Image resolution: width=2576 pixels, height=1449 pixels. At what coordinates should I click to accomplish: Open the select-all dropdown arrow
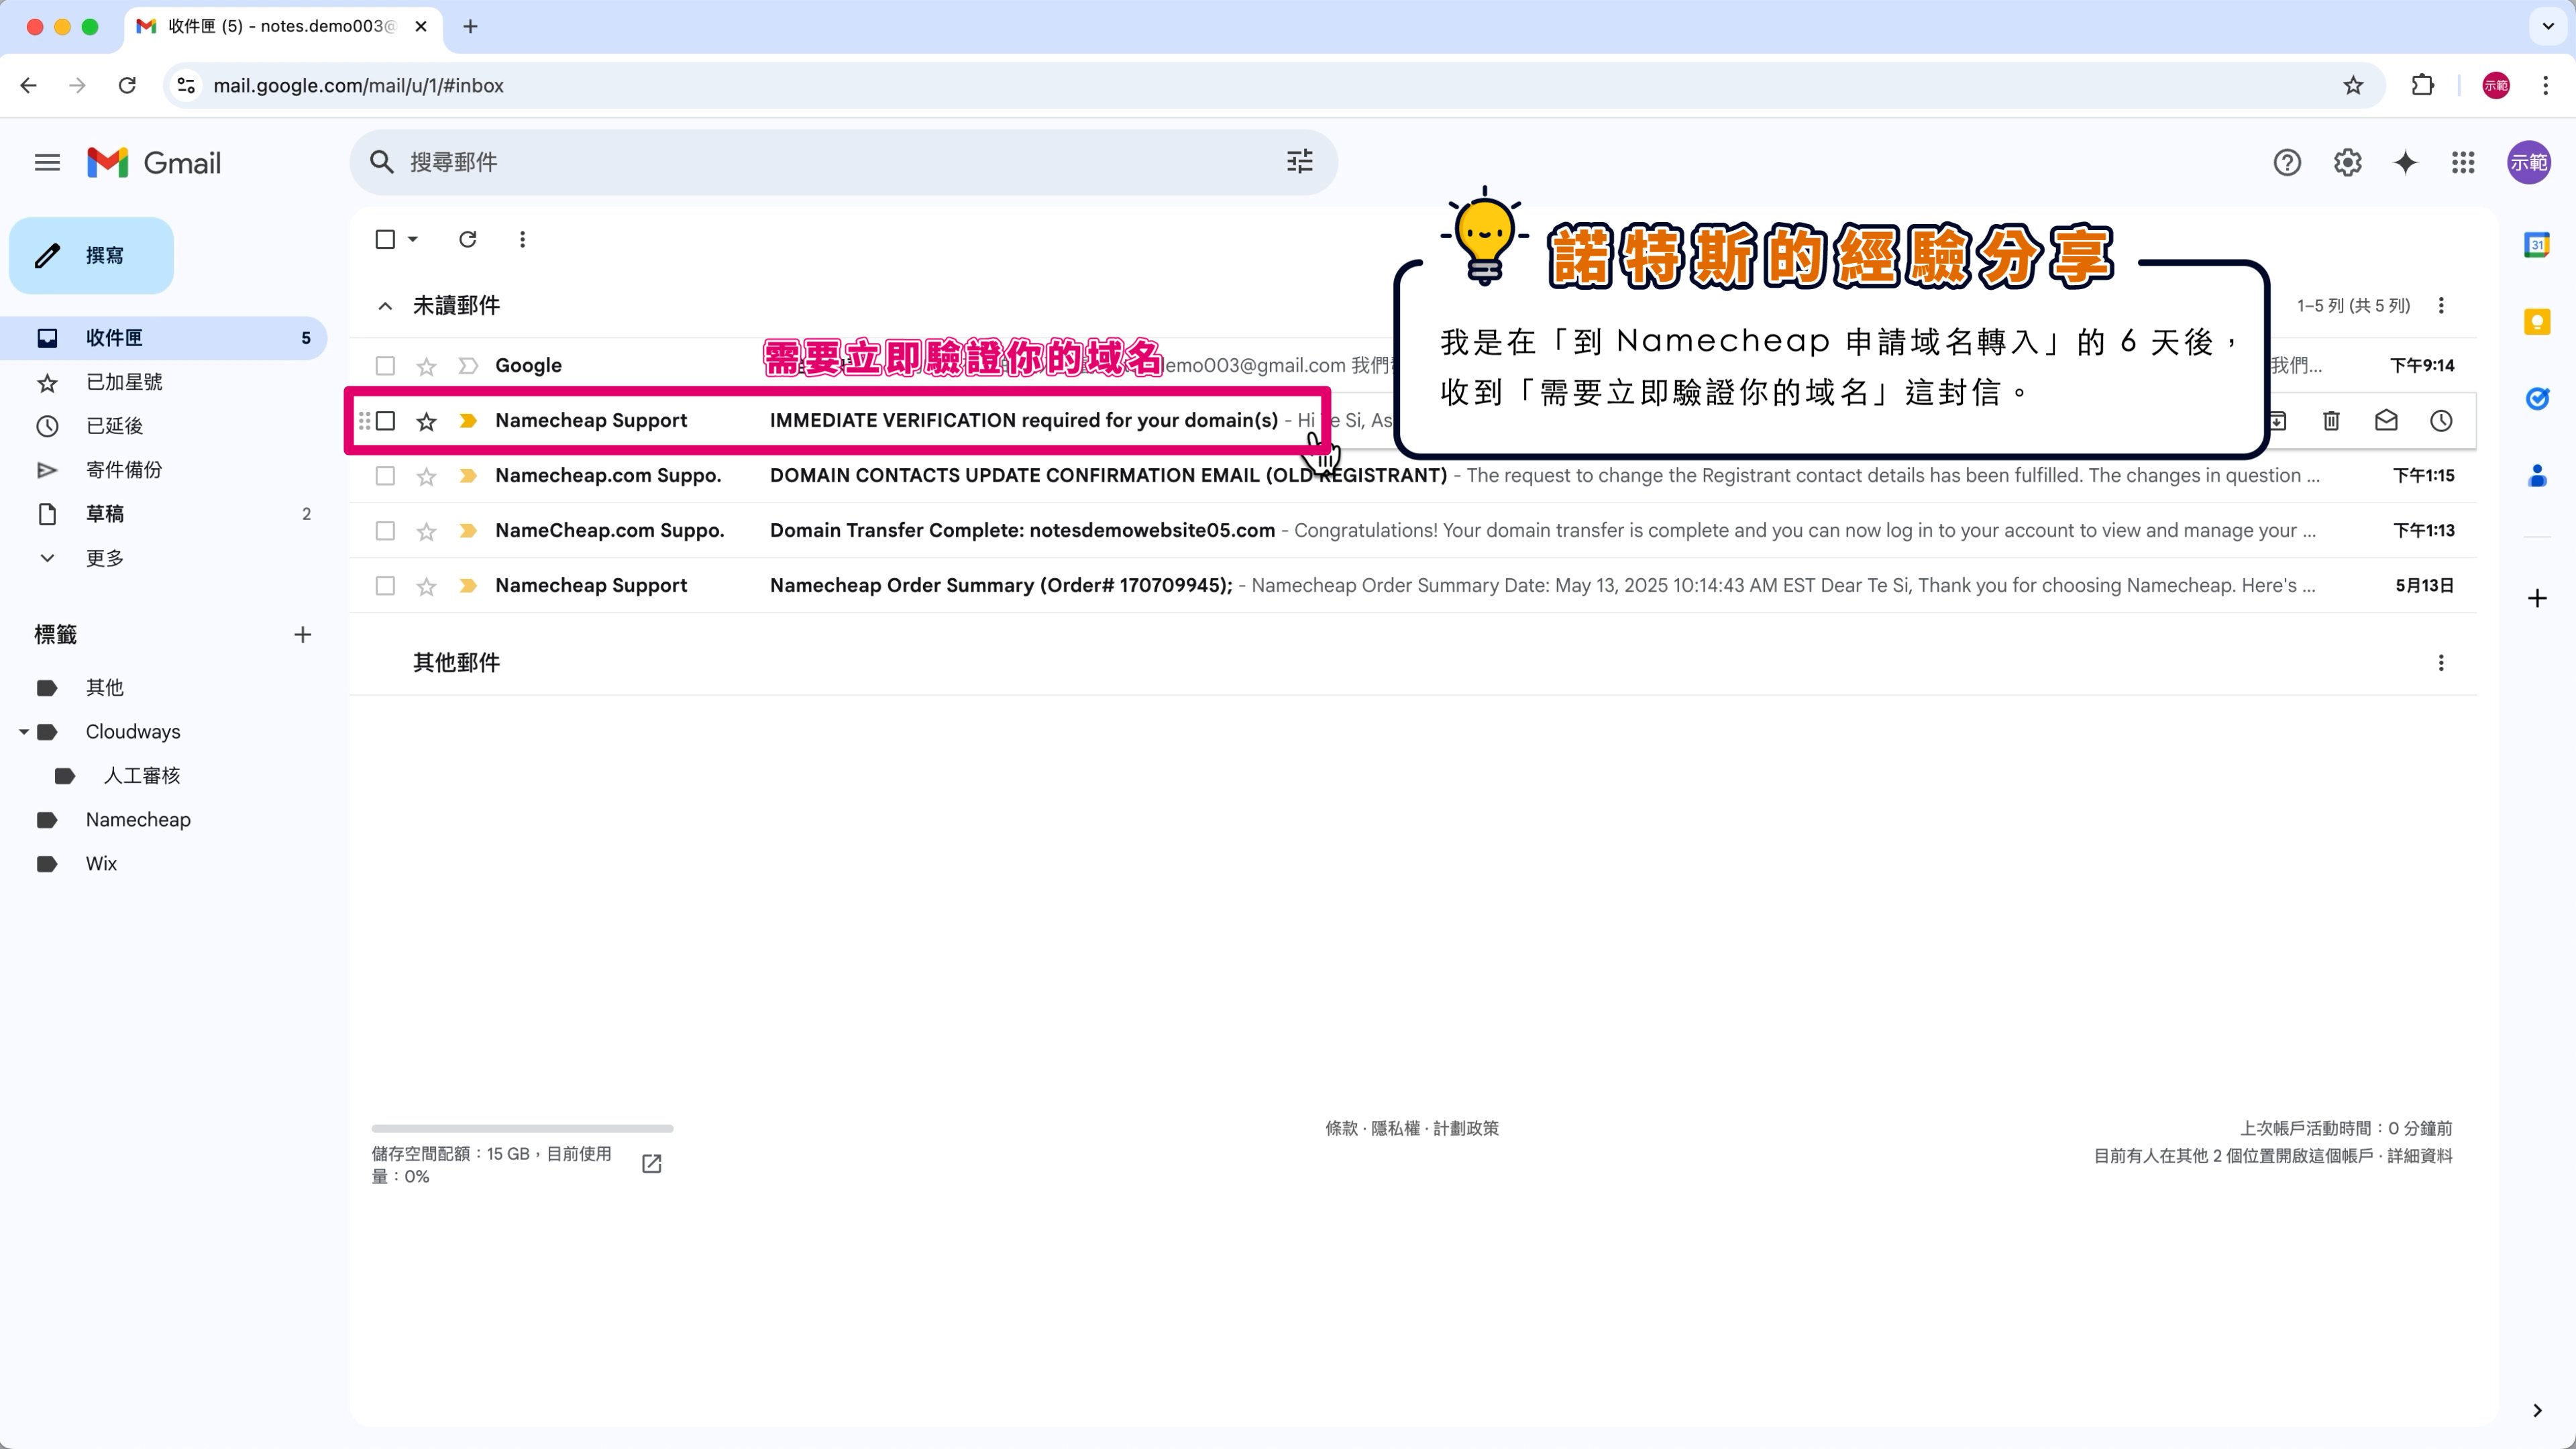413,239
